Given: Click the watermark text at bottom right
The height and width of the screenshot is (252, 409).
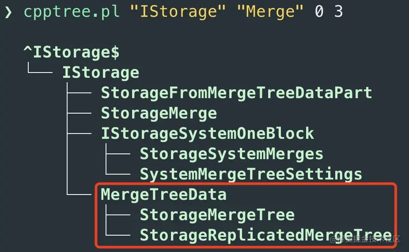Looking at the screenshot, I should click(365, 239).
